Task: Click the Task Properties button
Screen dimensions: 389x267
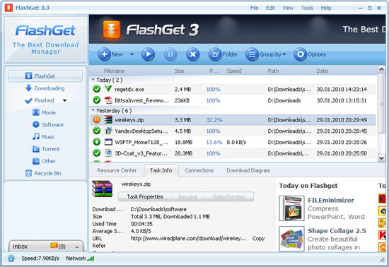Action: 145,196
